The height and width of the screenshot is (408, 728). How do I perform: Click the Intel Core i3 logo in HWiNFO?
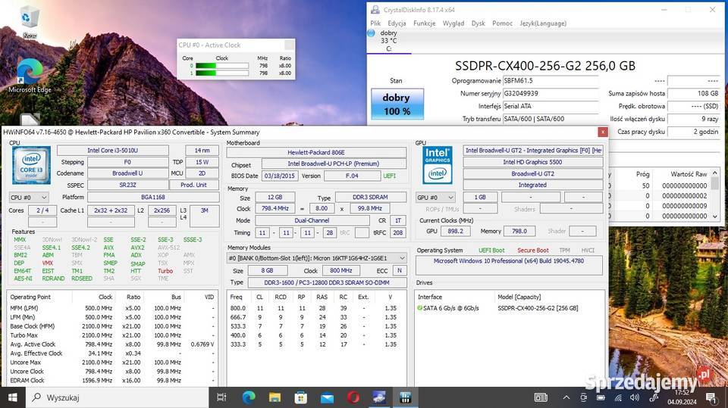click(x=32, y=166)
